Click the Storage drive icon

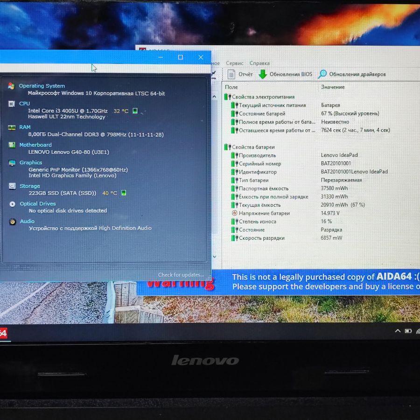pyautogui.click(x=12, y=186)
